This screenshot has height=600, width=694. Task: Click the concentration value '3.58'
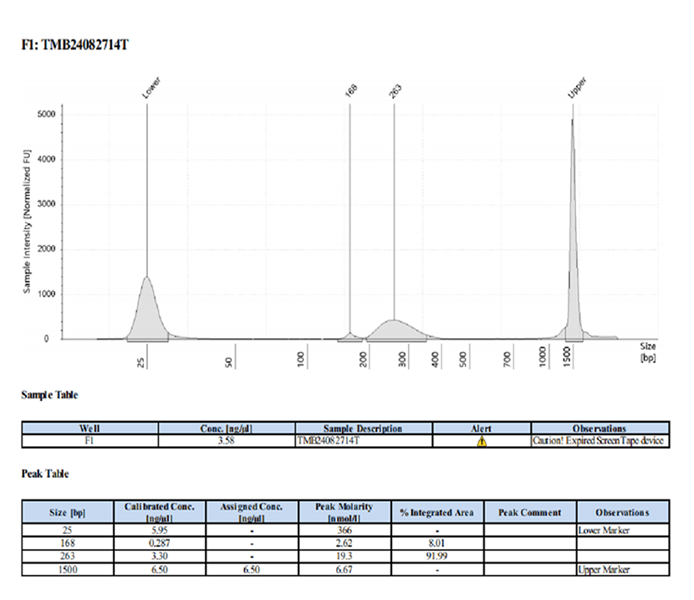(226, 441)
